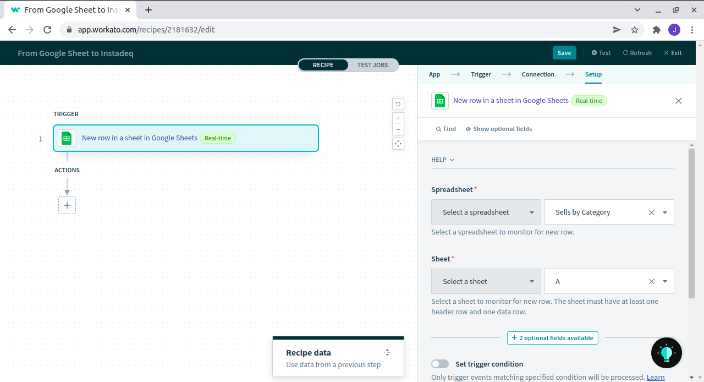Open the Learn more link
The height and width of the screenshot is (382, 704).
pos(656,377)
